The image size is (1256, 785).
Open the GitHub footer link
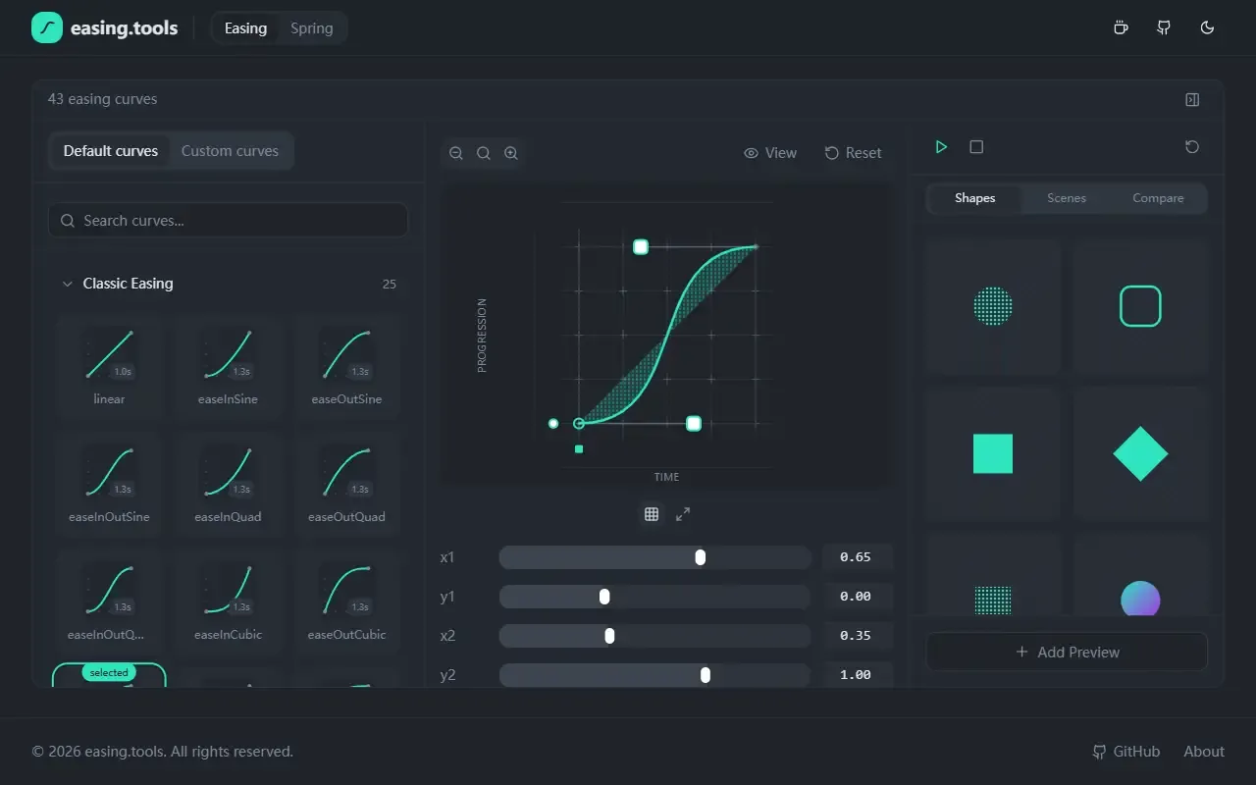click(1126, 752)
